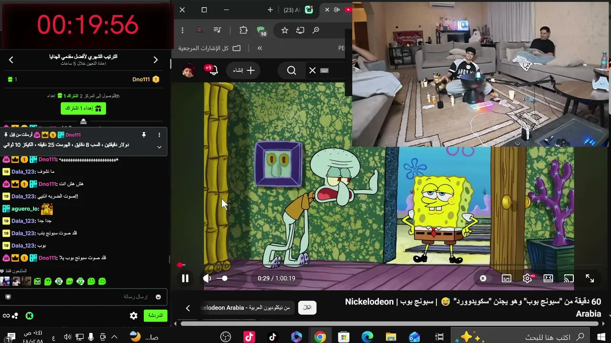Pause the SpongeBob video
The height and width of the screenshot is (343, 611).
click(x=185, y=279)
